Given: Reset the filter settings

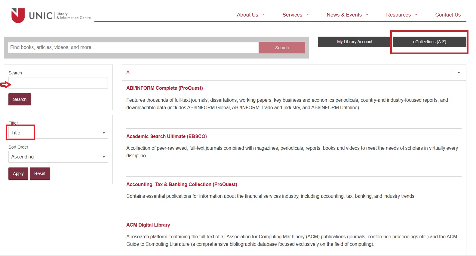Looking at the screenshot, I should click(40, 173).
